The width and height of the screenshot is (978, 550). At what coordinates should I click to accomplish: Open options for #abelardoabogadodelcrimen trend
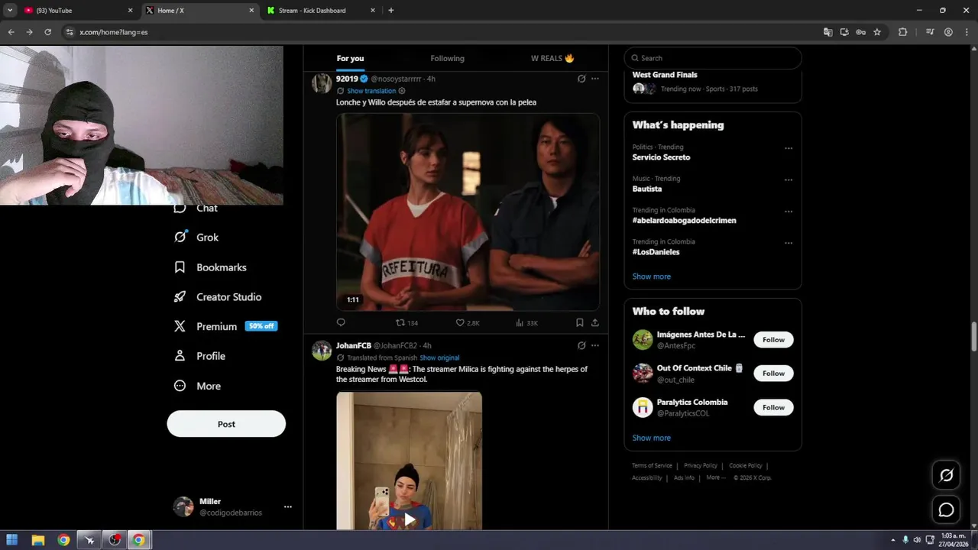[x=789, y=212]
